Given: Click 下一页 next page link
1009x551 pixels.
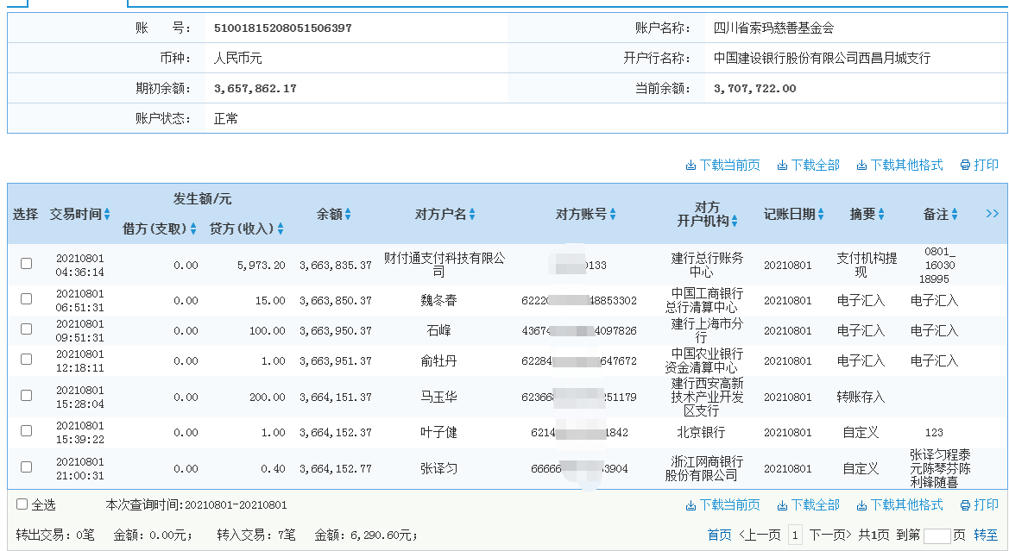Looking at the screenshot, I should point(830,535).
